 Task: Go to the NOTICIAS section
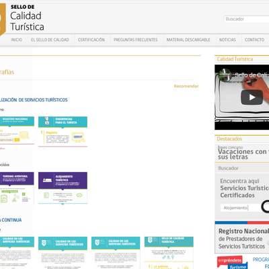[227, 40]
